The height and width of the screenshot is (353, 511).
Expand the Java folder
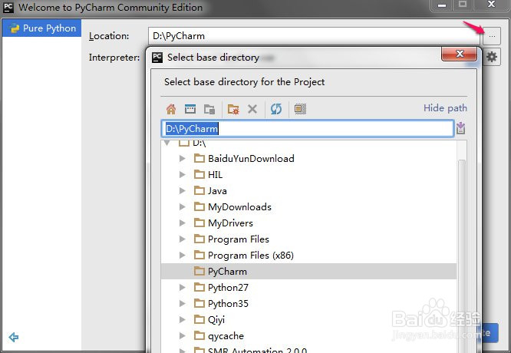[183, 190]
